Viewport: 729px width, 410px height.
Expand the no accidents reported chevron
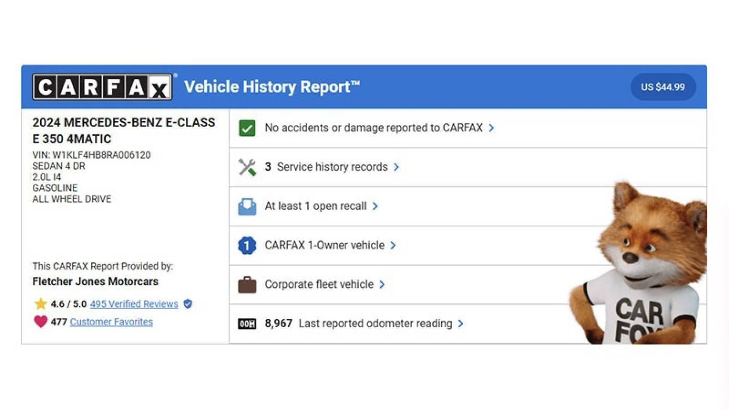491,128
